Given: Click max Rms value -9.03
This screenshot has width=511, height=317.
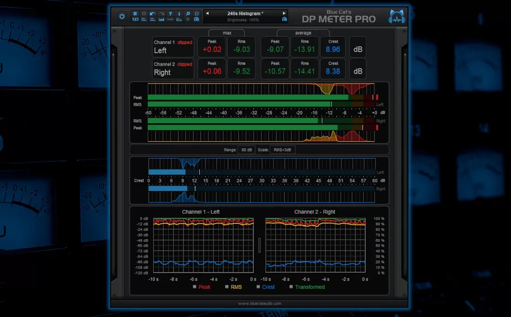Looking at the screenshot, I should click(x=242, y=50).
